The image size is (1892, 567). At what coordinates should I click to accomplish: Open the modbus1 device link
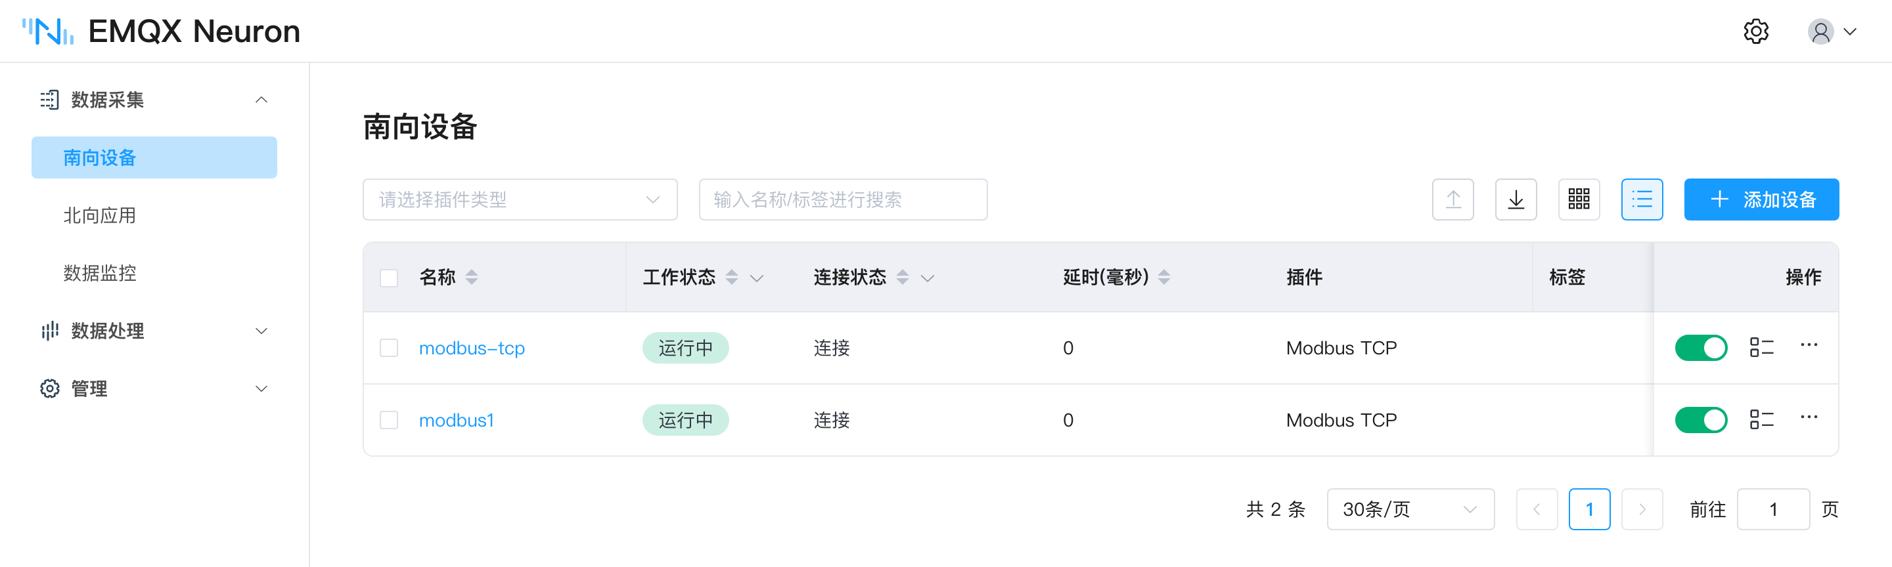456,419
